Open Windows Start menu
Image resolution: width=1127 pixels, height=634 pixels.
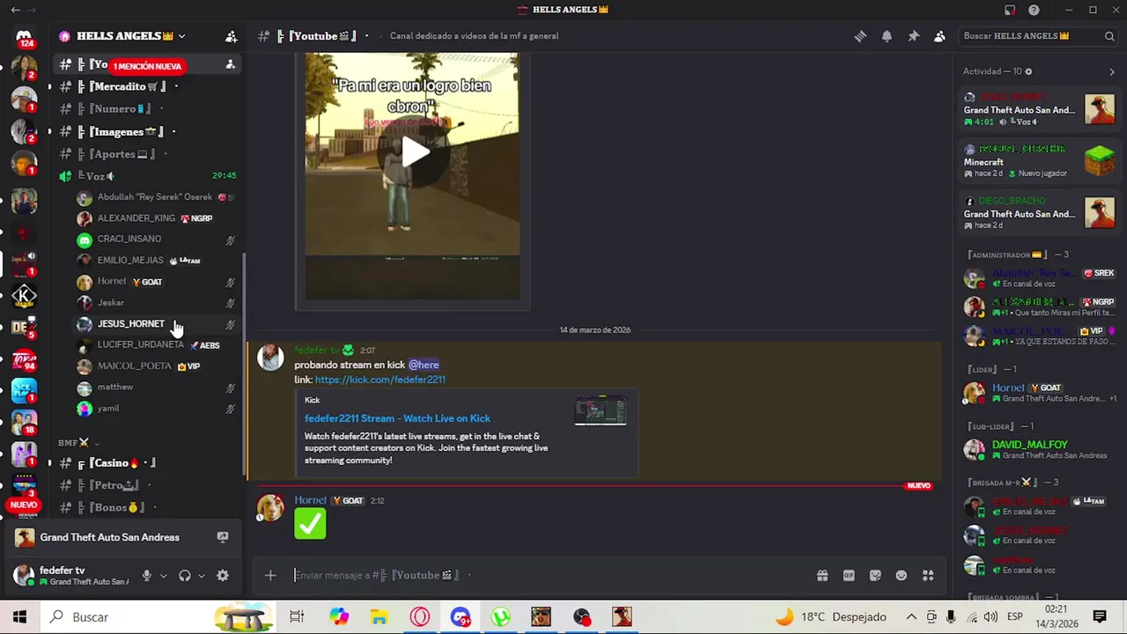[x=19, y=617]
